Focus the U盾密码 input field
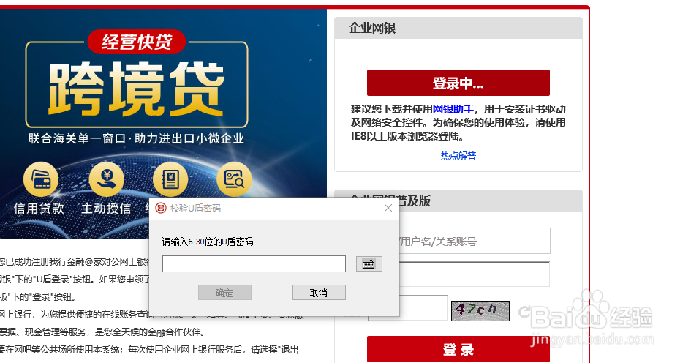691x363 pixels. [254, 263]
